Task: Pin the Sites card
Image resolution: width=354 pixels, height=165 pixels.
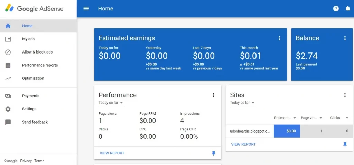Action: pyautogui.click(x=345, y=145)
